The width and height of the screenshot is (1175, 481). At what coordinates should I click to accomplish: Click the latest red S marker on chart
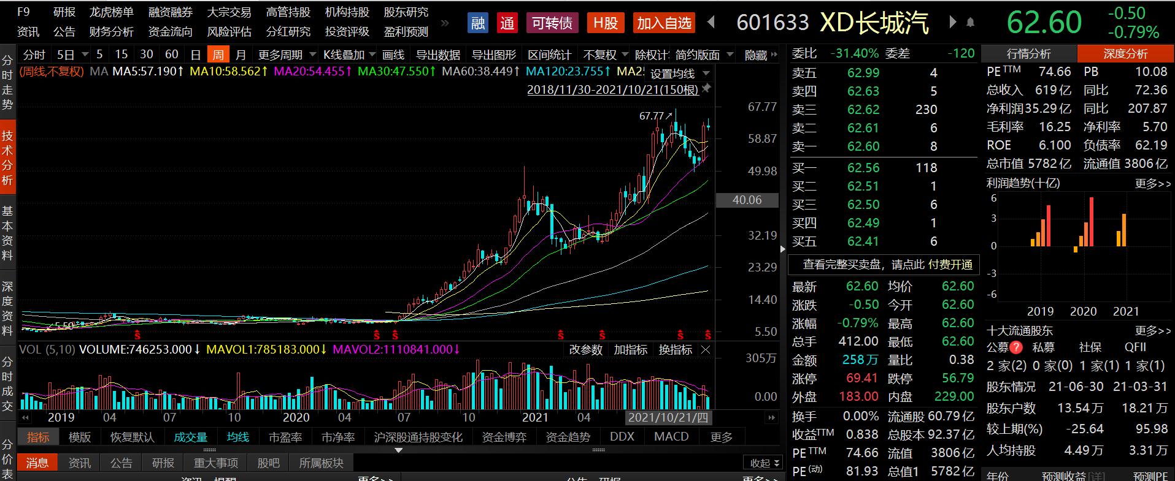pyautogui.click(x=708, y=335)
